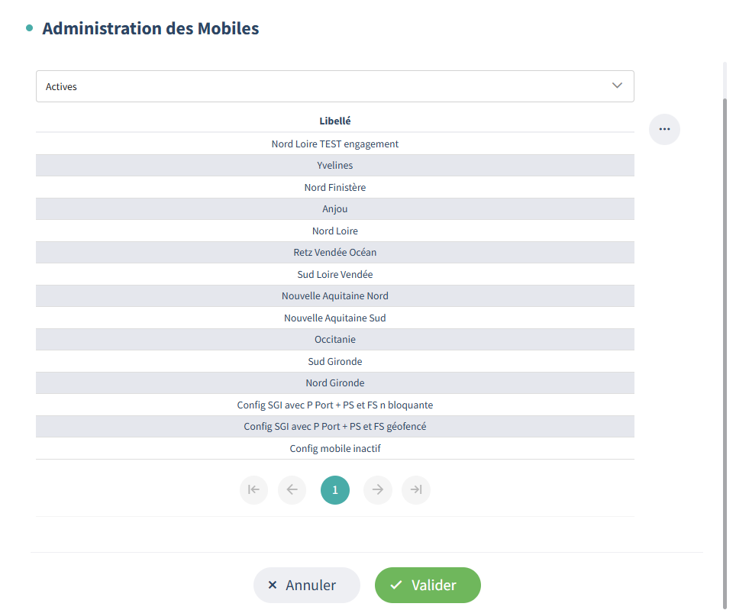Select the Retz Vendée Océan row
The width and height of the screenshot is (736, 610).
pos(335,253)
